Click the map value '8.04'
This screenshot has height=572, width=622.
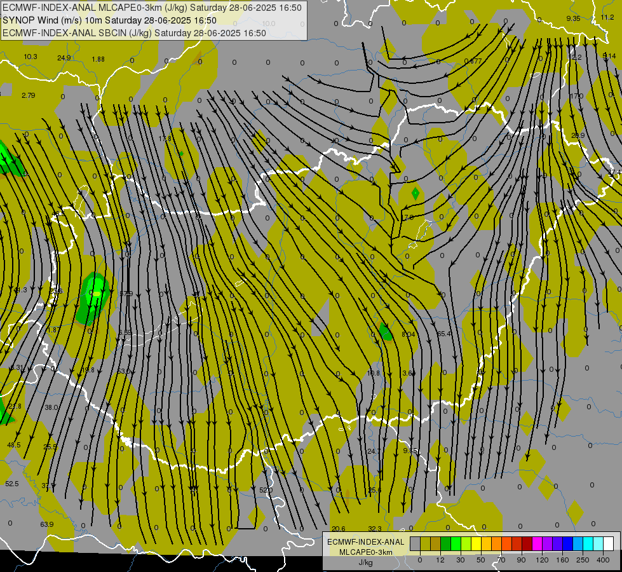click(x=408, y=335)
